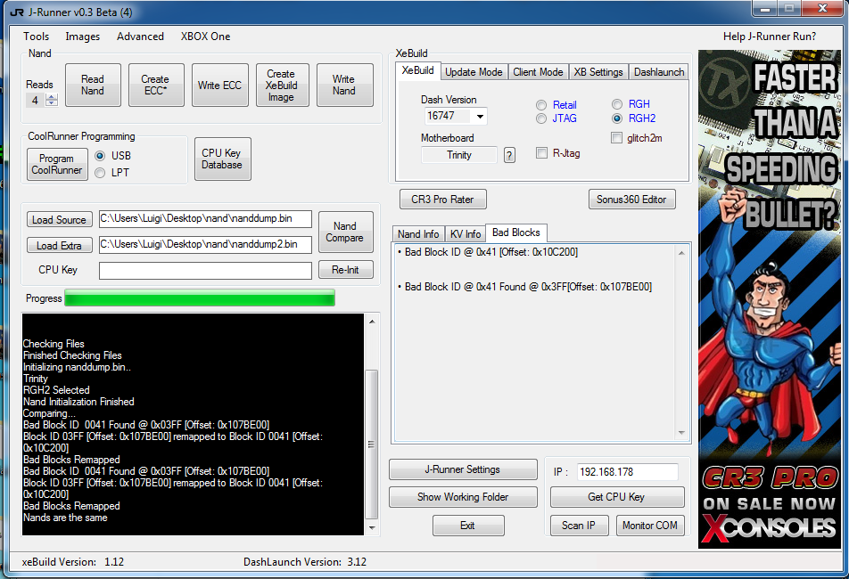Viewport: 849px width, 579px height.
Task: Open the CPU Key Database
Action: tap(222, 159)
